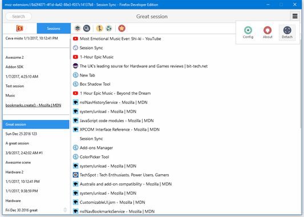Open TechSpot Tech Enthusiasts entry
This screenshot has height=217, width=304.
(x=124, y=175)
